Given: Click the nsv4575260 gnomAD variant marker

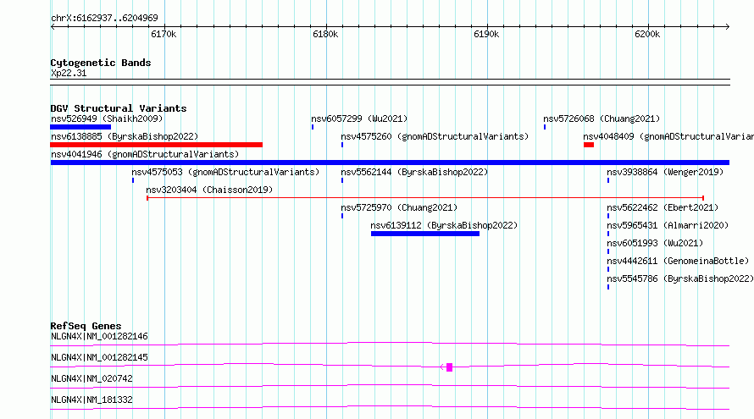Looking at the screenshot, I should click(342, 145).
